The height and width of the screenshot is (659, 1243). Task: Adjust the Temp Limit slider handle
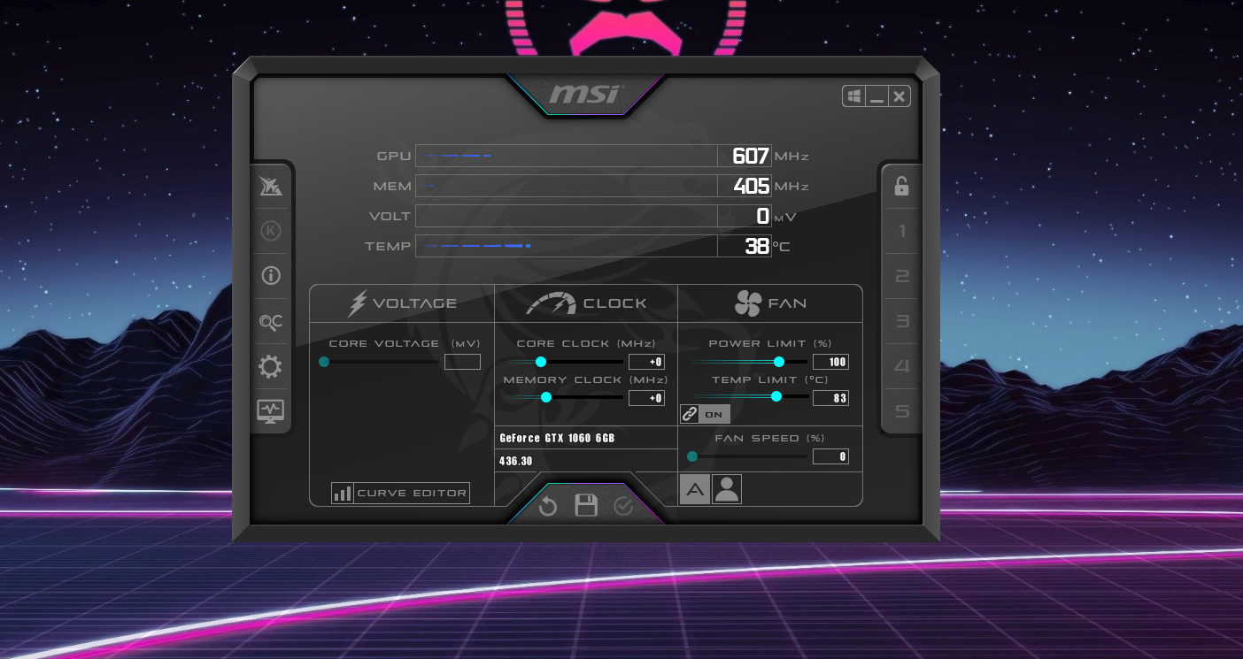[x=776, y=396]
